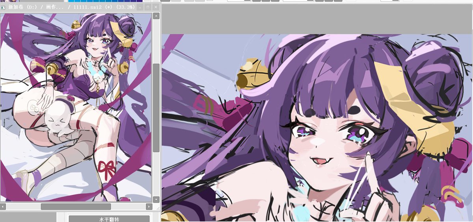The image size is (473, 222).
Task: Click the reference window's scroll-up arrow
Action: [x=156, y=16]
